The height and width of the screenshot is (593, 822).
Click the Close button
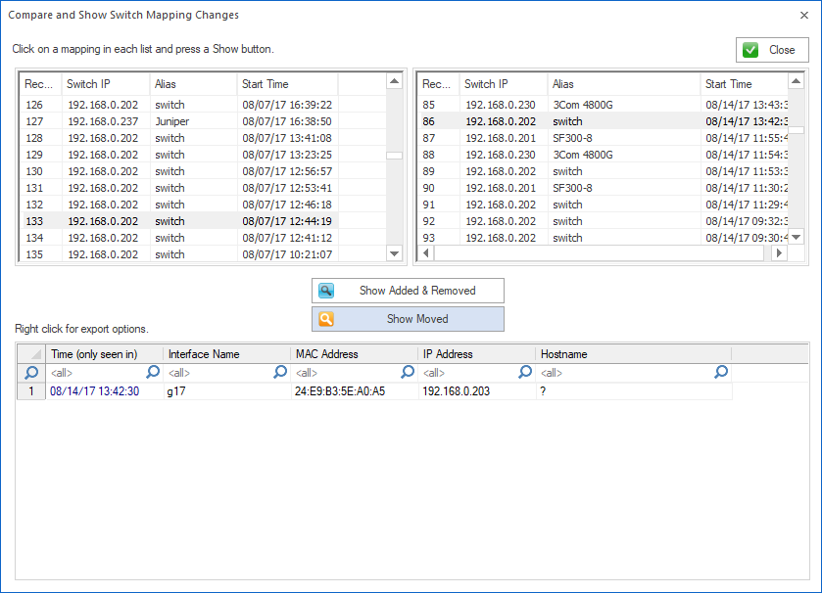pos(774,49)
